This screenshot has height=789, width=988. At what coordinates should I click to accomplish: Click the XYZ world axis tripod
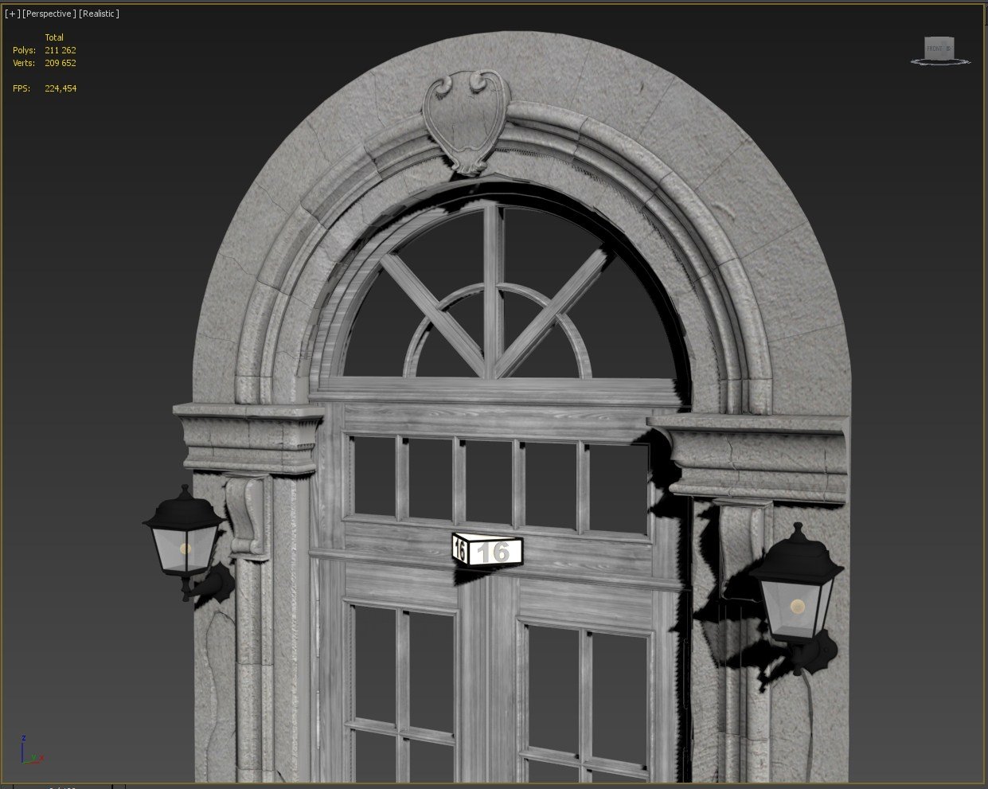click(x=29, y=752)
